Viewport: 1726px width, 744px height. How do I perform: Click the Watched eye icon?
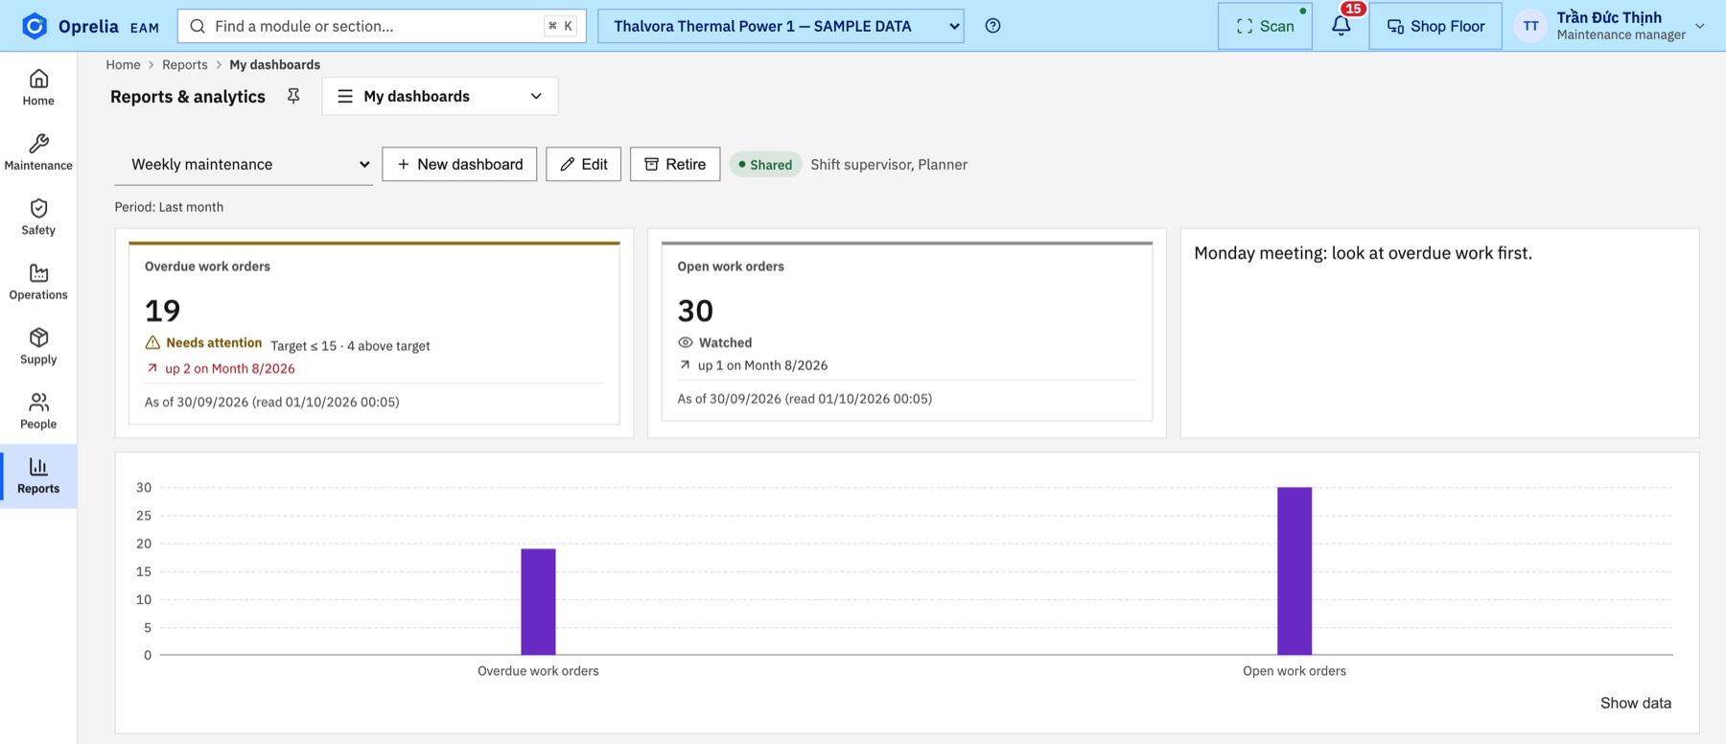pyautogui.click(x=686, y=342)
